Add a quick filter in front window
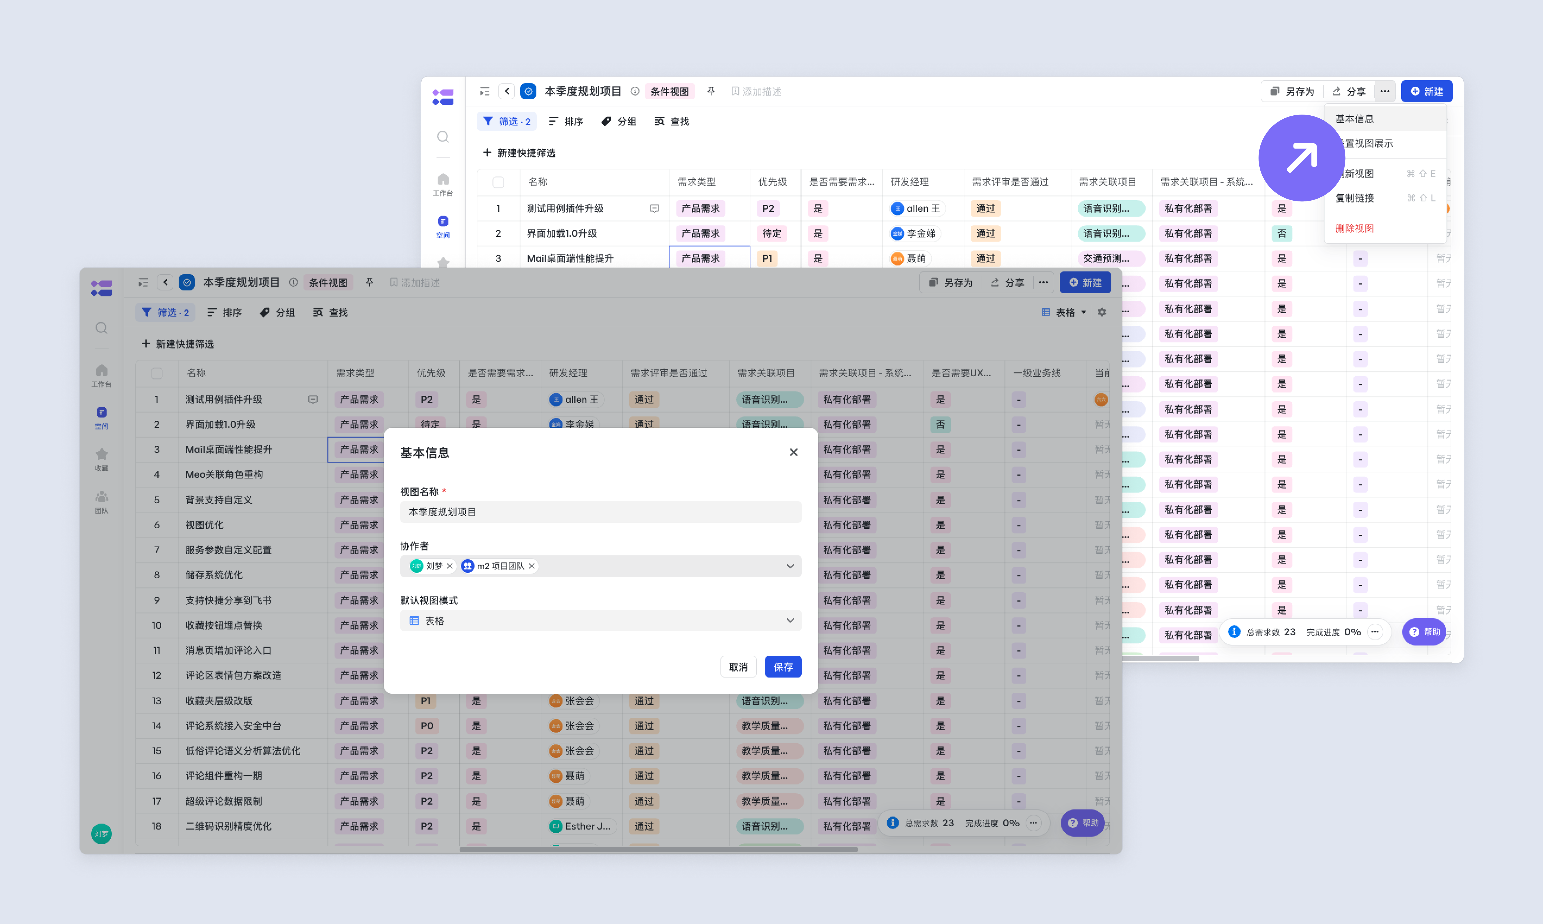Viewport: 1543px width, 924px height. (x=178, y=344)
